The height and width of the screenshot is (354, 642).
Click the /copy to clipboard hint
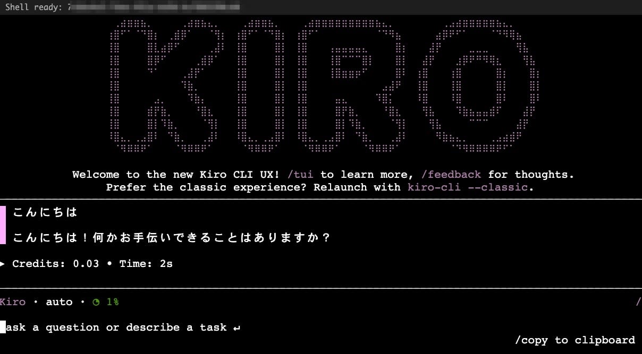575,340
